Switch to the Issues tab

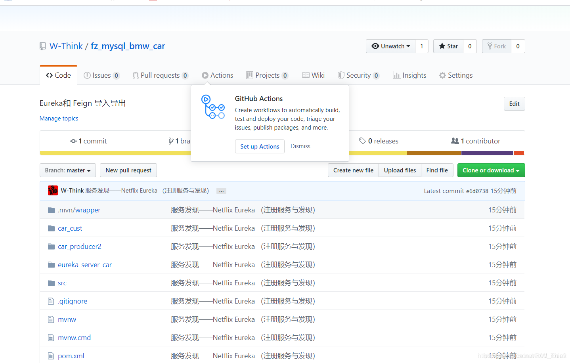tap(101, 75)
